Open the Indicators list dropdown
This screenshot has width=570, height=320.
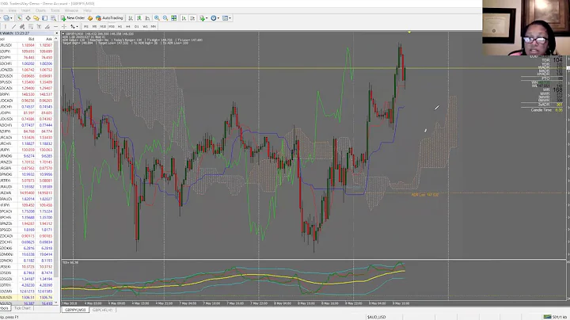pyautogui.click(x=203, y=17)
